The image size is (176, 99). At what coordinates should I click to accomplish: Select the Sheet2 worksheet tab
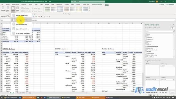tap(12, 93)
